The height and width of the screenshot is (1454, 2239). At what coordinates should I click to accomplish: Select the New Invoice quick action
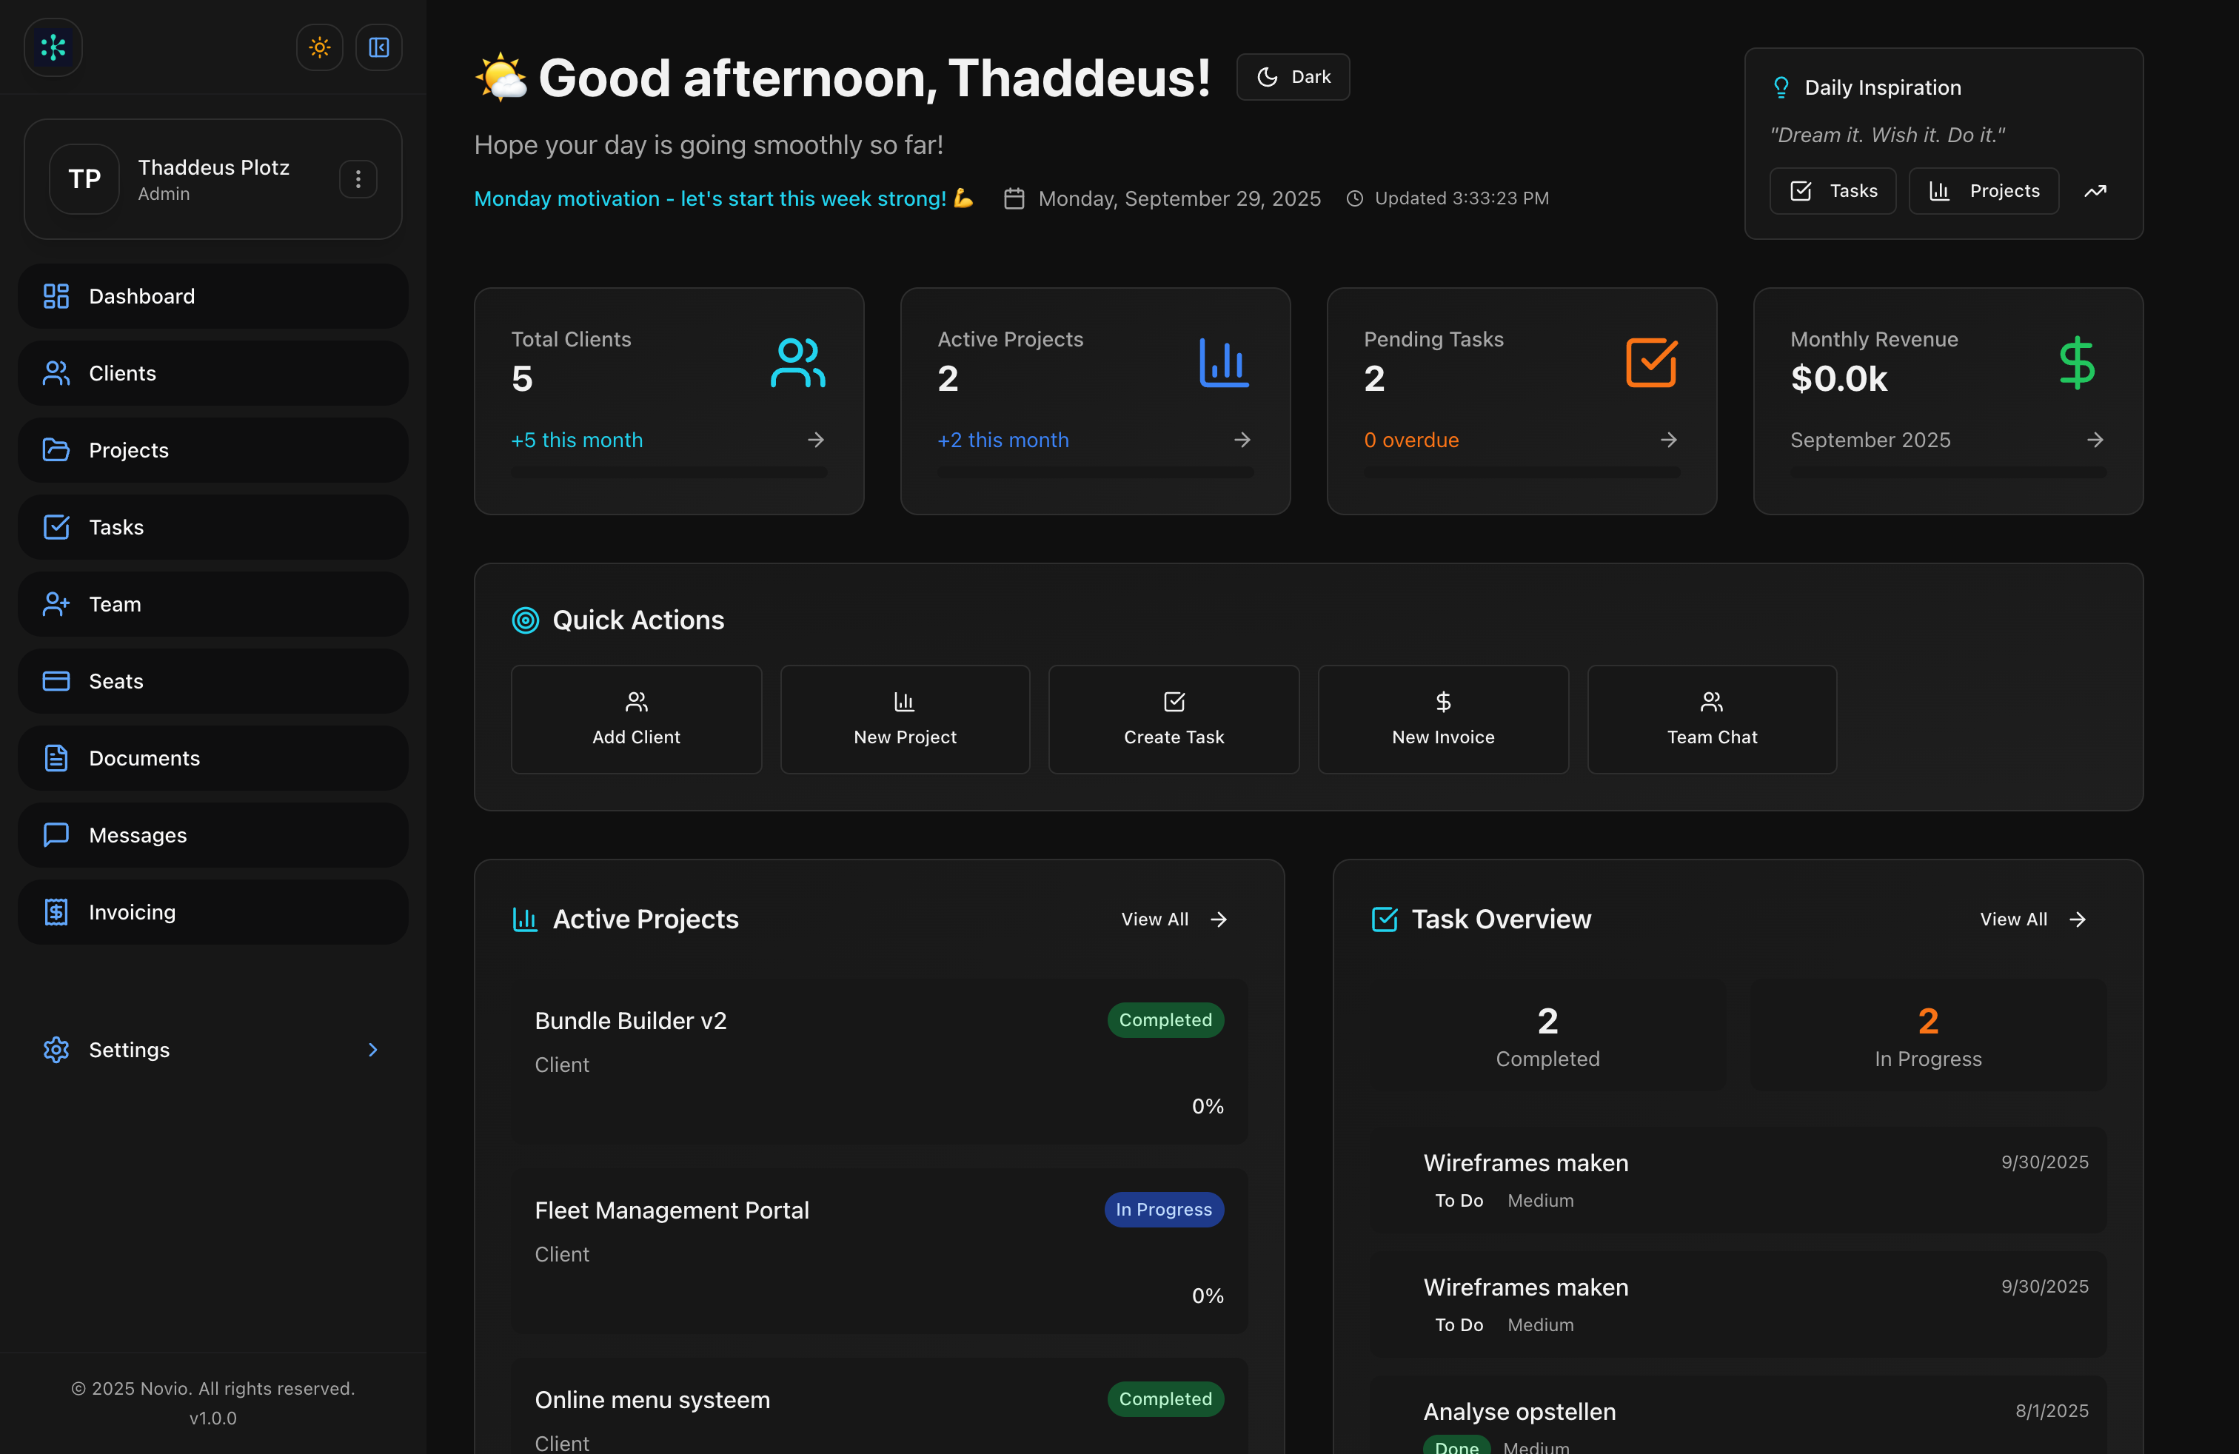(1442, 719)
